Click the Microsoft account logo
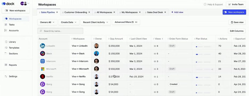Image resolution: width=249 pixels, height=96 pixels. [x=43, y=69]
